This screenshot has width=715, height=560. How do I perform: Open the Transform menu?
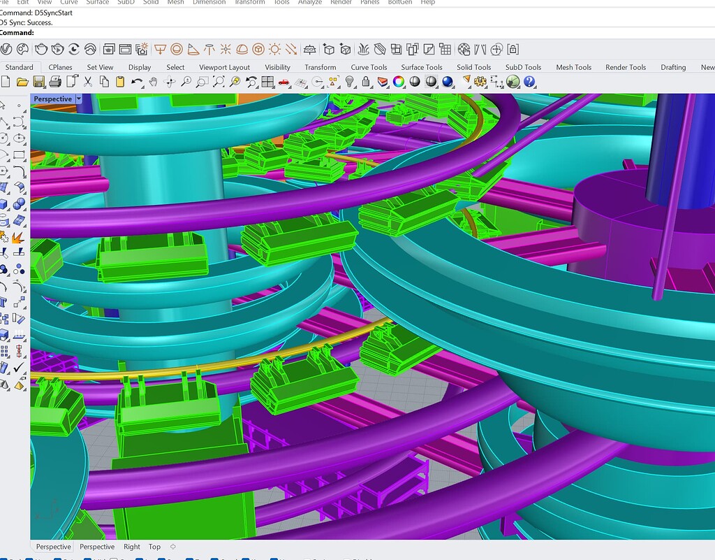249,2
